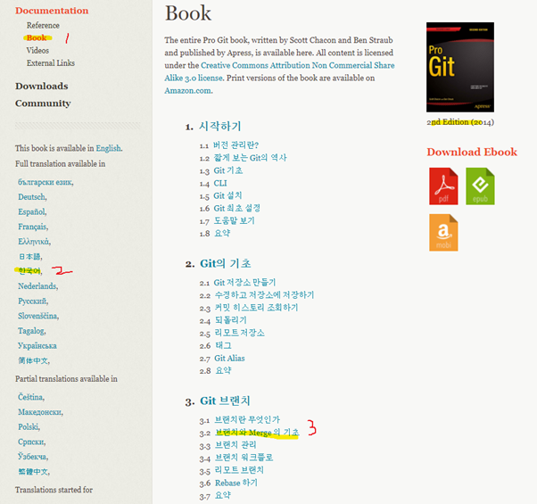Viewport: 537px width, 504px height.
Task: Open External Links in the sidebar
Action: point(51,63)
